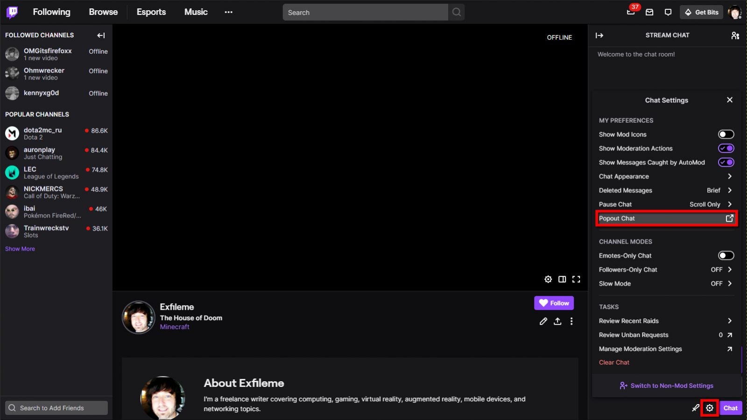Open the chat community users list
This screenshot has width=747, height=420.
[735, 35]
